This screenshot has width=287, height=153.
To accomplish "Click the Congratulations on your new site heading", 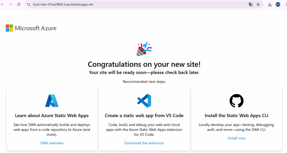I will [x=144, y=64].
